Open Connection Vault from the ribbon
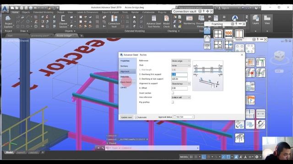This screenshot has width=293, height=164. (x=114, y=22)
